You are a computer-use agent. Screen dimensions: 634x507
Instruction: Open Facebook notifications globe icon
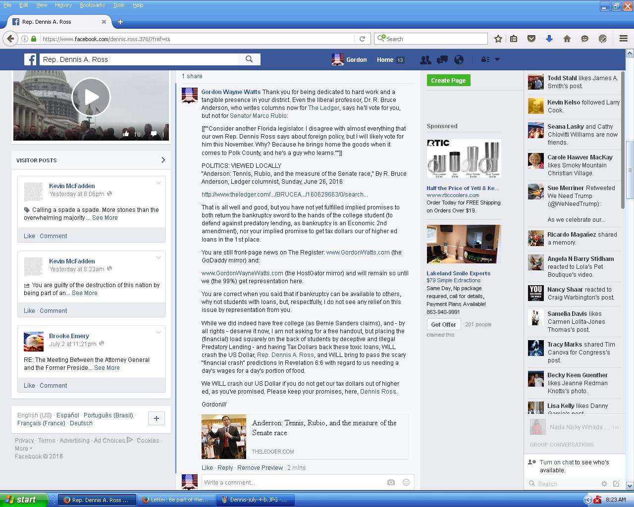point(459,60)
